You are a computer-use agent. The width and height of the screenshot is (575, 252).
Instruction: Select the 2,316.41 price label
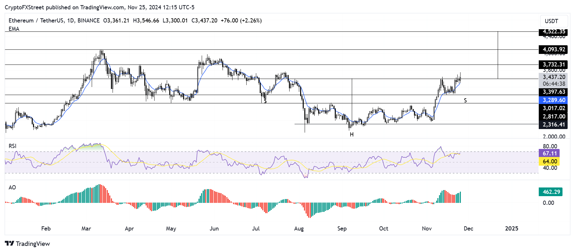[553, 125]
